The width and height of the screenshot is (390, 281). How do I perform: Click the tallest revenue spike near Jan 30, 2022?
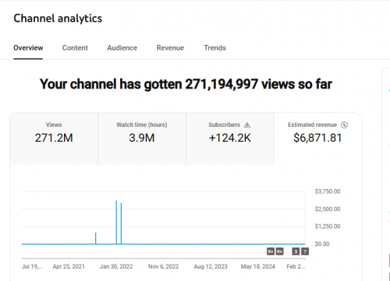pyautogui.click(x=116, y=222)
